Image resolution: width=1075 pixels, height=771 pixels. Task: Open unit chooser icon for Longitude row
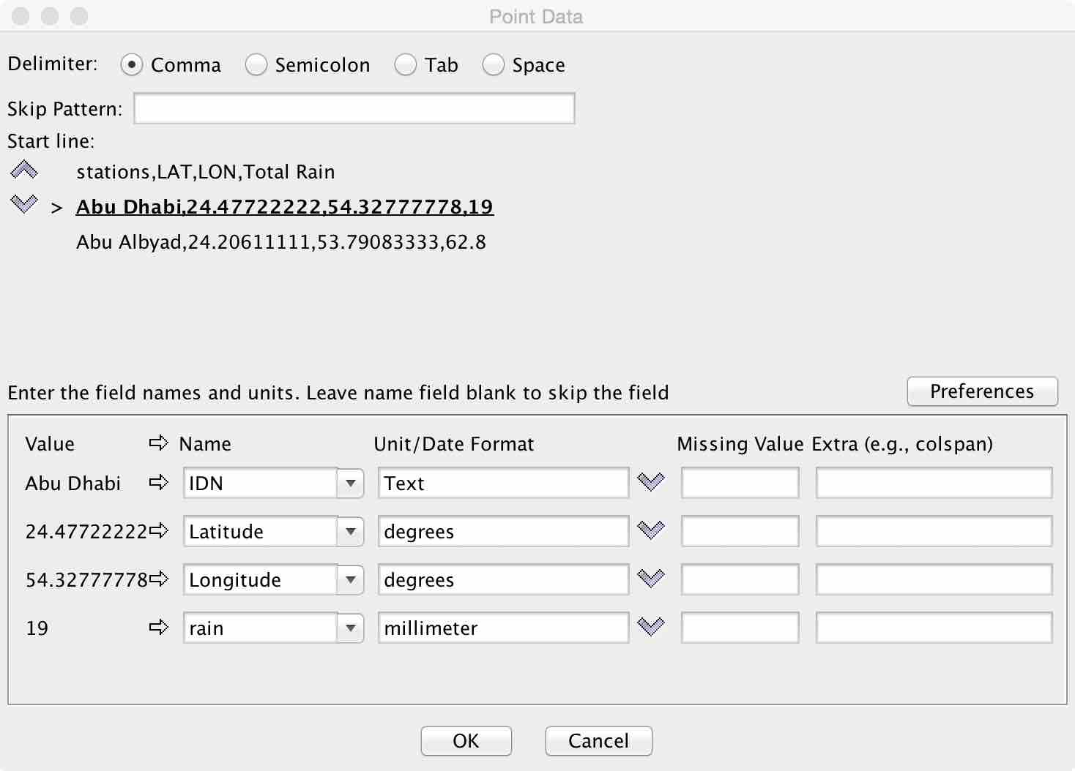(x=650, y=579)
